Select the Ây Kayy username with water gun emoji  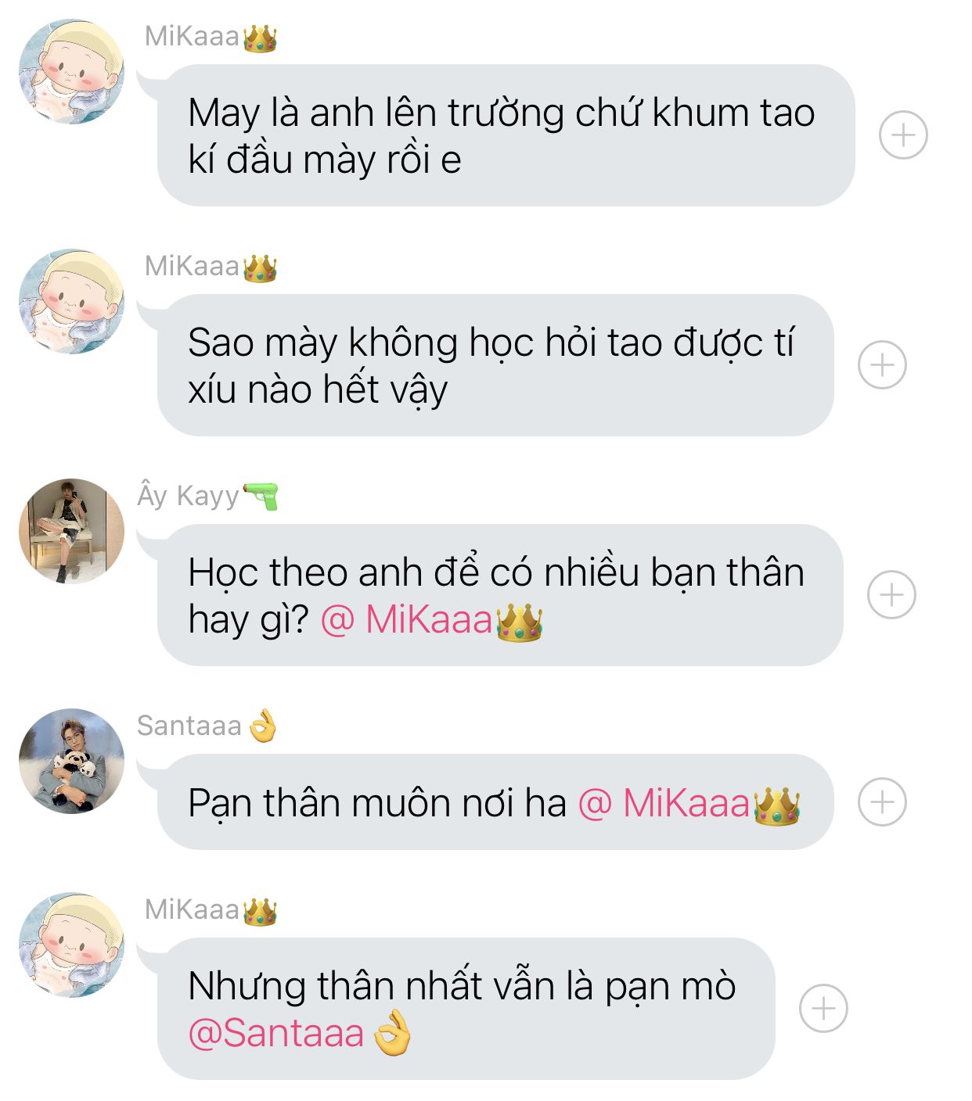click(x=207, y=496)
